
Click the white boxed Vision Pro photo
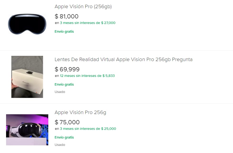coord(27,77)
